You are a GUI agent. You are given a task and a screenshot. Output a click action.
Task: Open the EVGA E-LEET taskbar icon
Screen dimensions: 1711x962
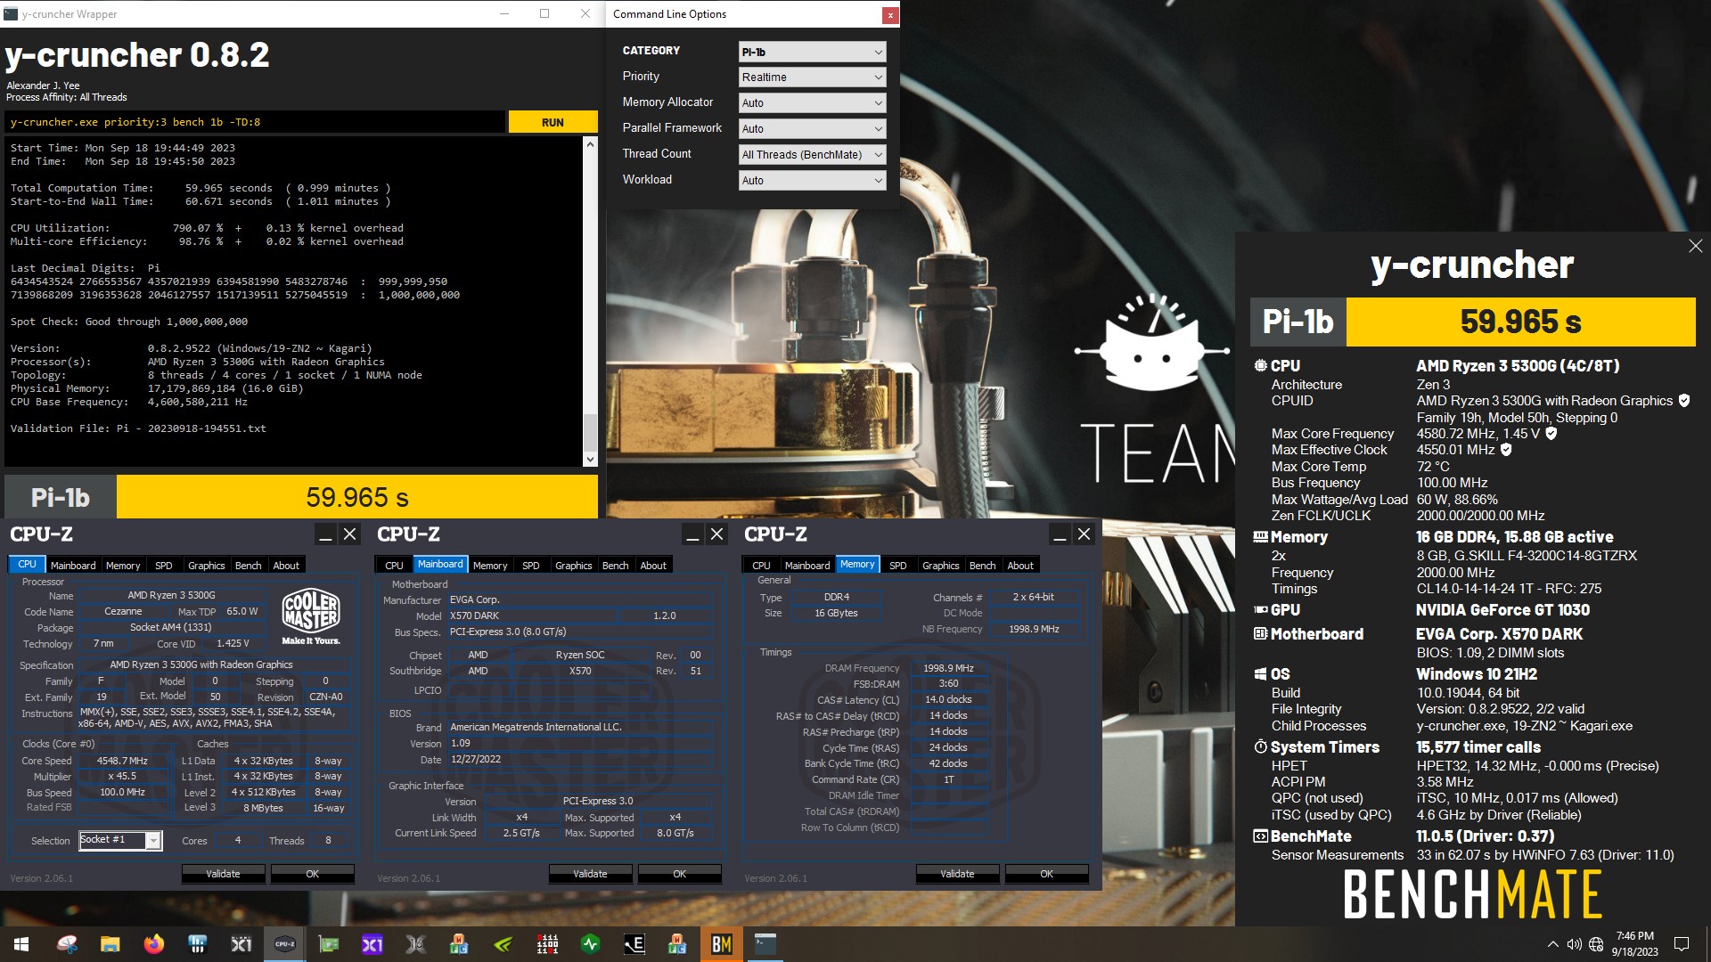634,944
